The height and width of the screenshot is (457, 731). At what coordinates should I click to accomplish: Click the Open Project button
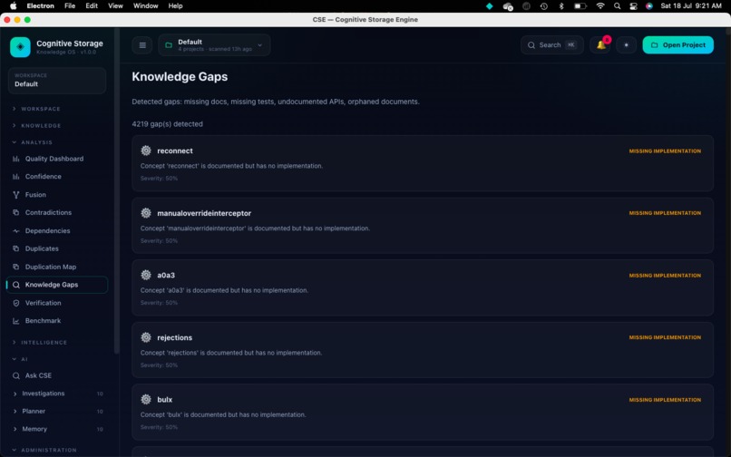(677, 45)
